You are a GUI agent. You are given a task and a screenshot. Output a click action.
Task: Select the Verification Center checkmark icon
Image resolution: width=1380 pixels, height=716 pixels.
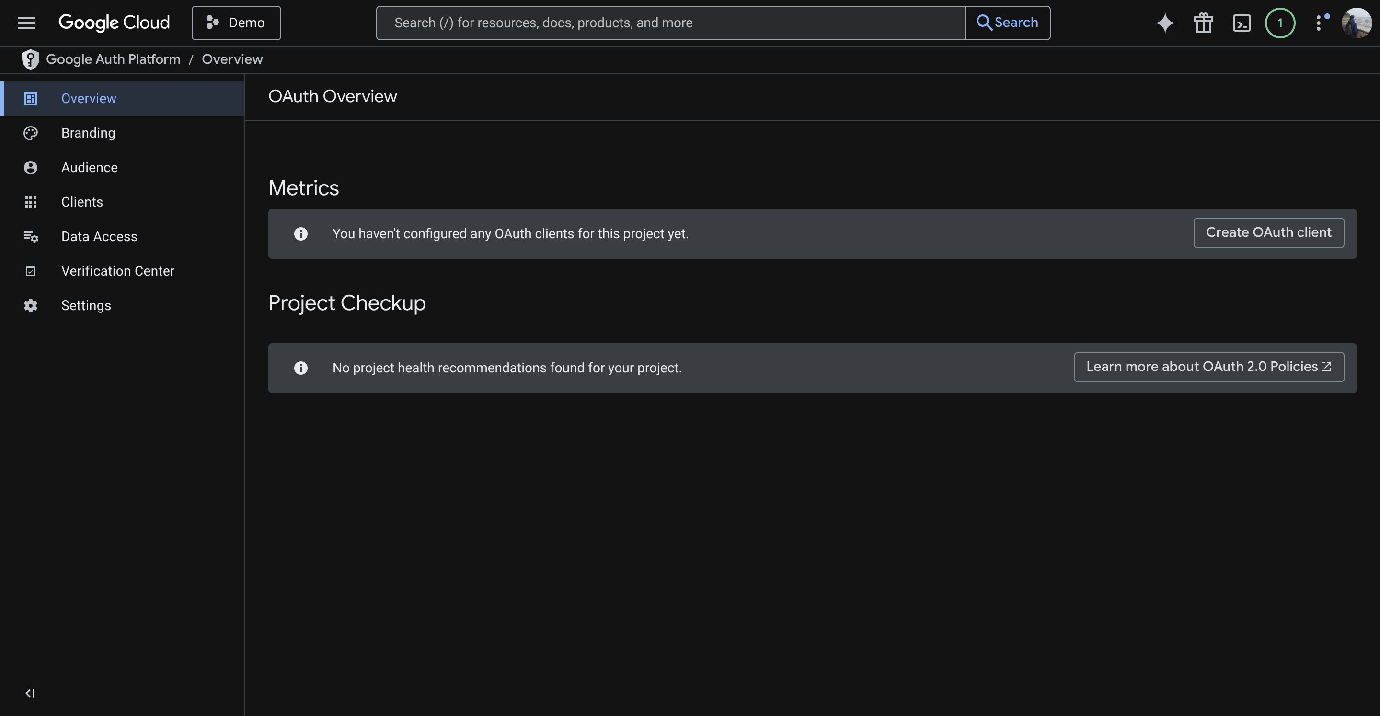pos(31,271)
